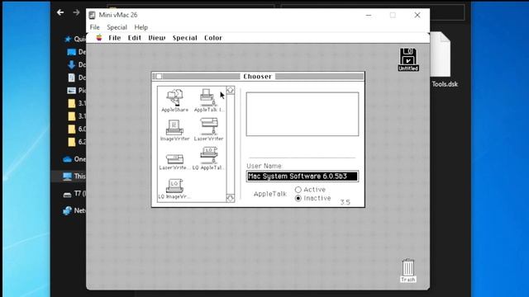
Task: Select the LaserWriter IISC icon in third row
Action: point(174,162)
